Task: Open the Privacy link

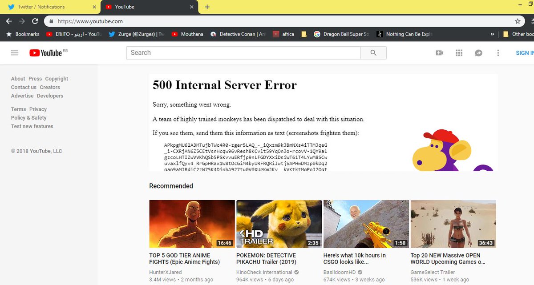Action: coord(38,109)
